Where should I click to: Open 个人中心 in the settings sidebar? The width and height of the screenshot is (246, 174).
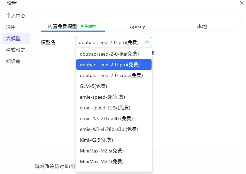coord(16,16)
